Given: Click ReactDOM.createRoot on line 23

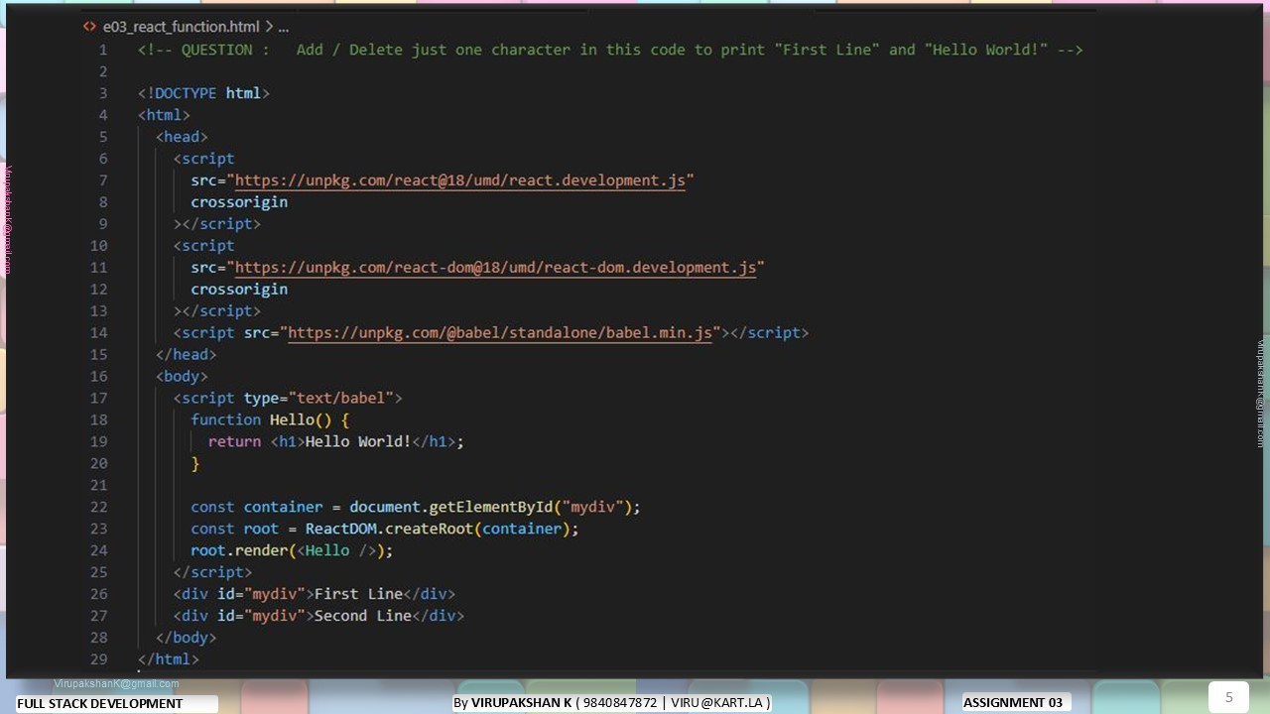Looking at the screenshot, I should (390, 530).
